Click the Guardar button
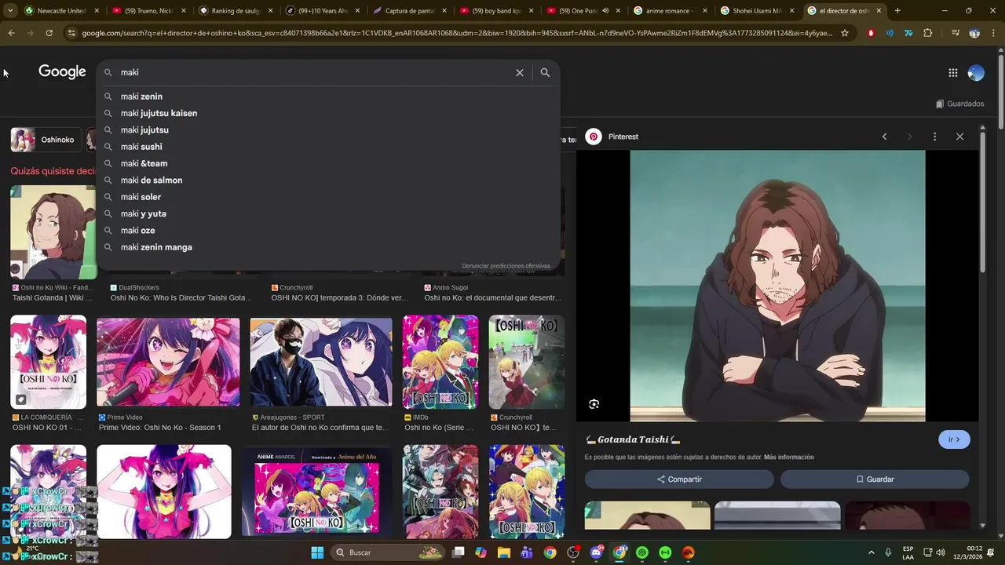Screen dimensions: 1005x565 pyautogui.click(x=875, y=479)
